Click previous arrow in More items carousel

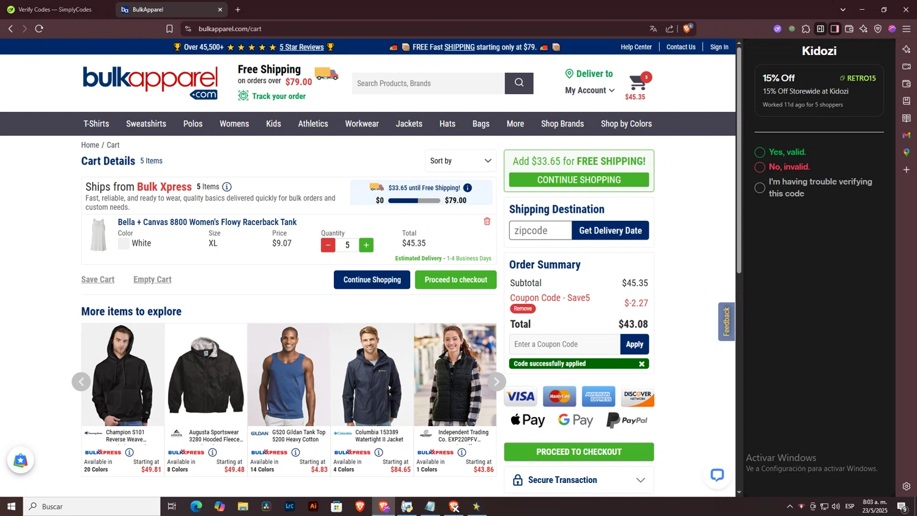(81, 381)
